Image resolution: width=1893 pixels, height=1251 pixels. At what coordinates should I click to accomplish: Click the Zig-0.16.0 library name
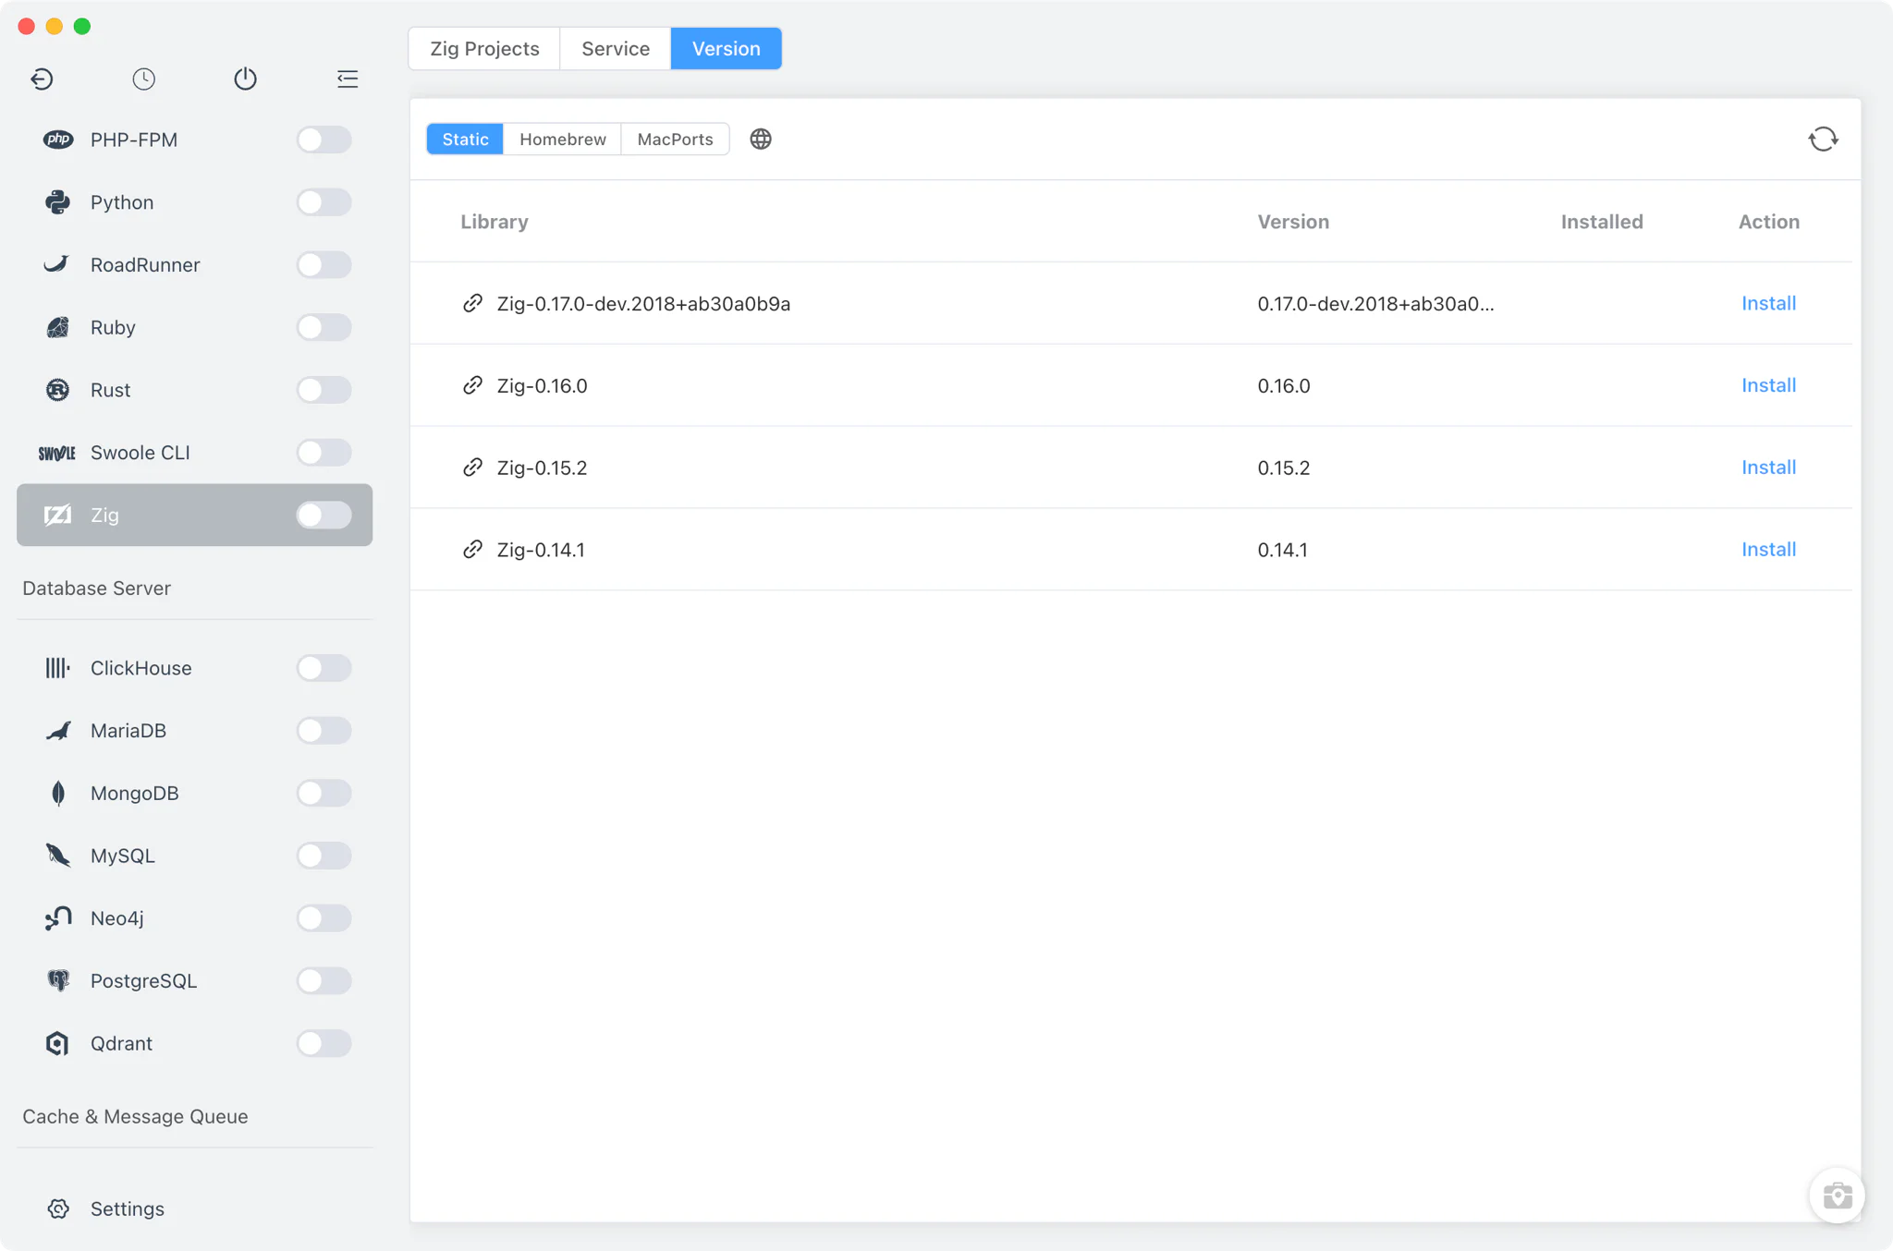542,385
